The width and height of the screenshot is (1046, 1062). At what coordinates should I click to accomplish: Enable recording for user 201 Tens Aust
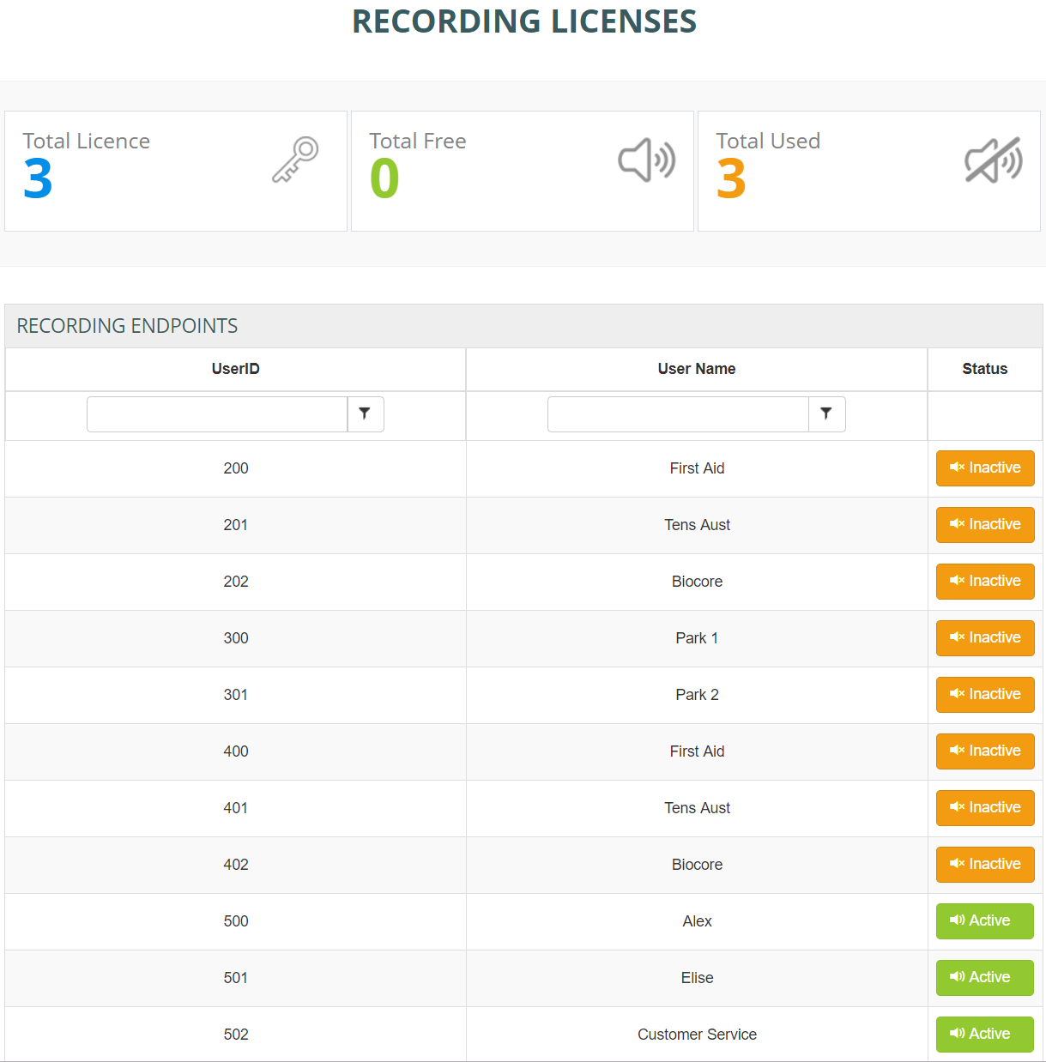(984, 525)
